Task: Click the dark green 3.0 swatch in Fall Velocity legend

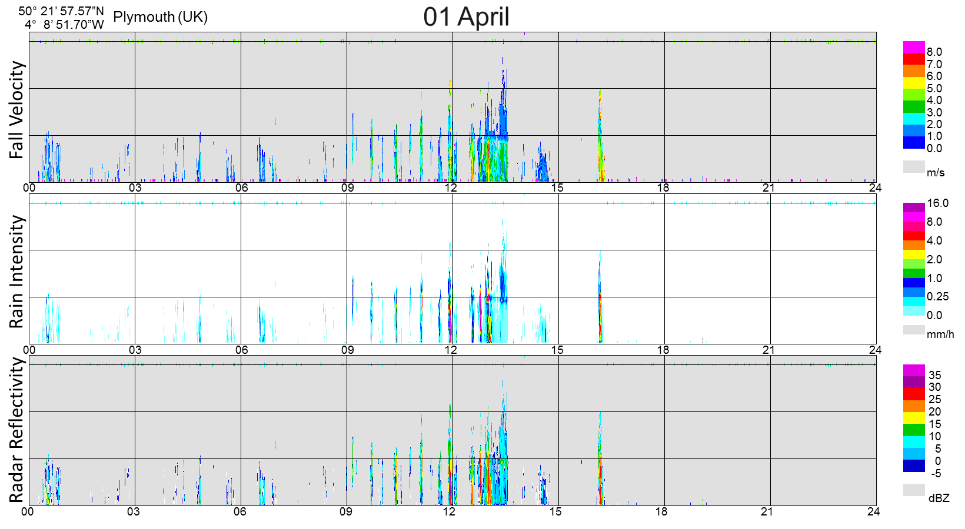Action: pyautogui.click(x=914, y=107)
